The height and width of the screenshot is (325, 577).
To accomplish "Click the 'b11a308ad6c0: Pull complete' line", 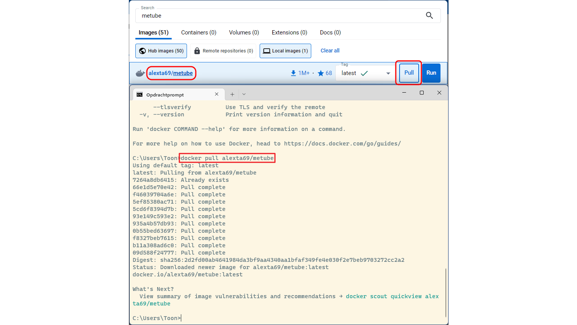I will coord(179,245).
